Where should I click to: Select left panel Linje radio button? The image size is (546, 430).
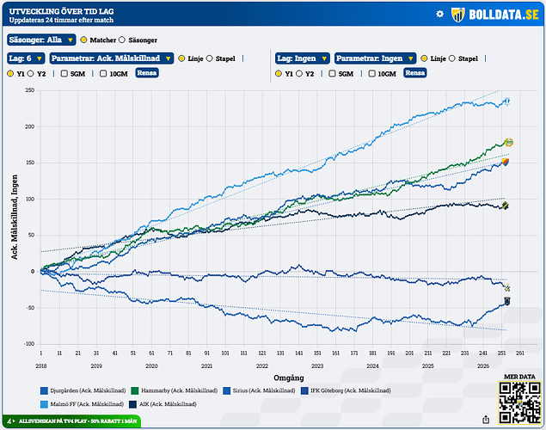point(181,58)
